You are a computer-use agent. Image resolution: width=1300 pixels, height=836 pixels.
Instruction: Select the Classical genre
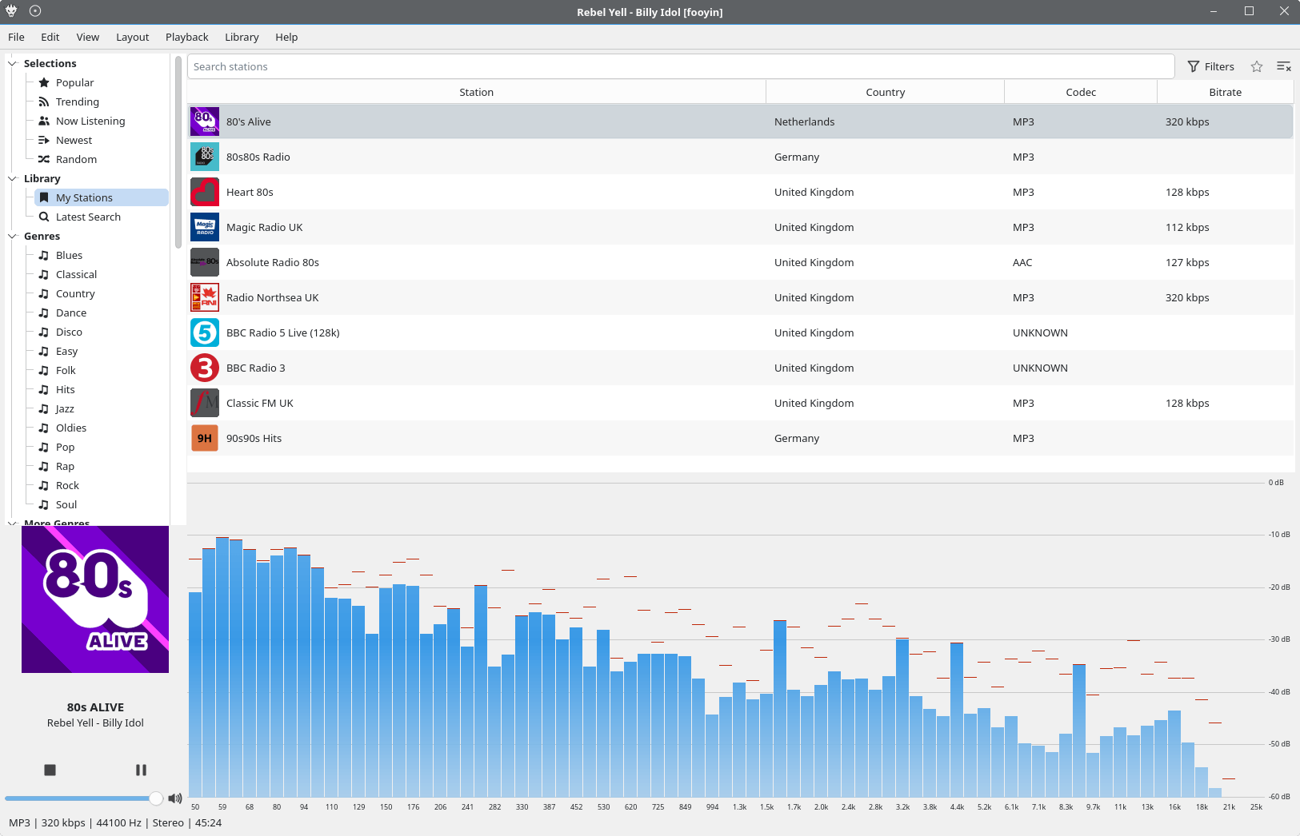pyautogui.click(x=76, y=274)
